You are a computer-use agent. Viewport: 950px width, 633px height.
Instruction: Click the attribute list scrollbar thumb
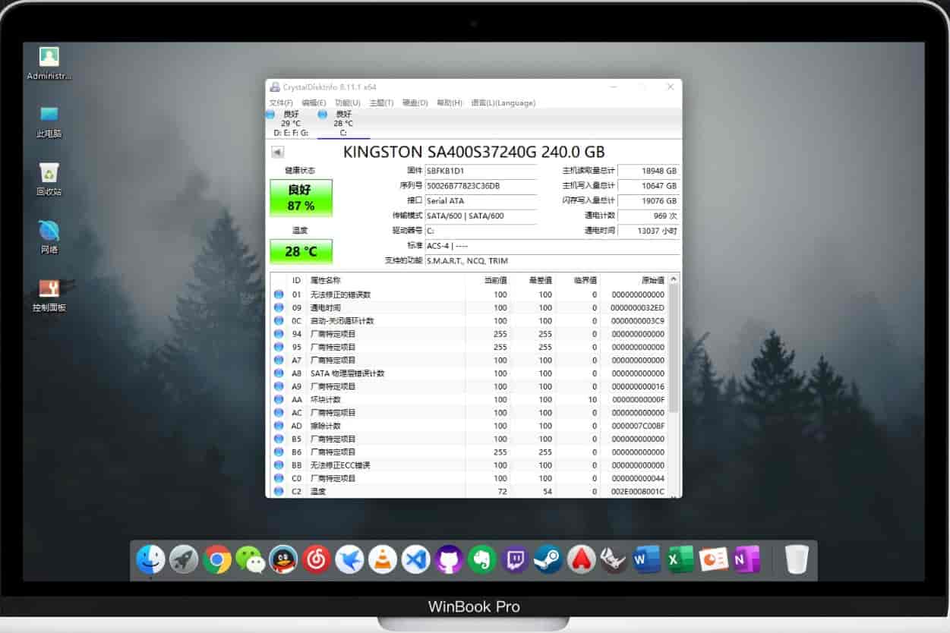click(674, 349)
